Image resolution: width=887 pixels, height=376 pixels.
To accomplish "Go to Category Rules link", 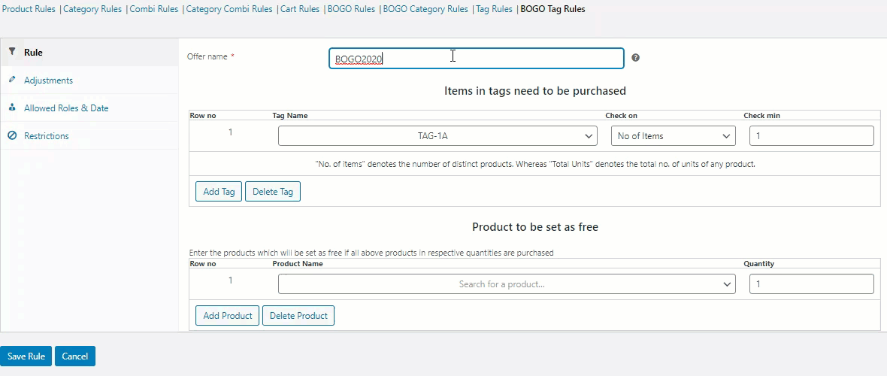I will click(x=92, y=9).
